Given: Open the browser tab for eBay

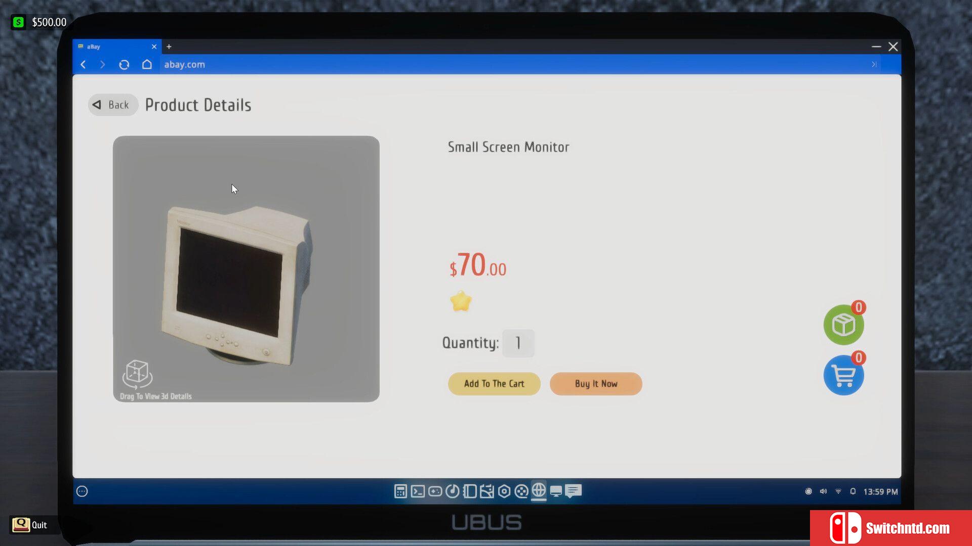Looking at the screenshot, I should coord(113,47).
